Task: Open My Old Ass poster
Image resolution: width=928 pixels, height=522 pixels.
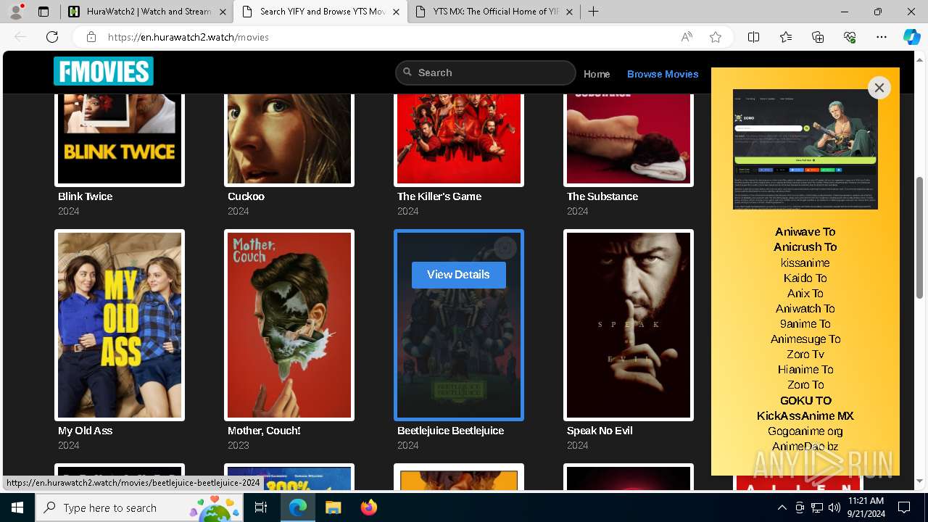Action: tap(120, 325)
